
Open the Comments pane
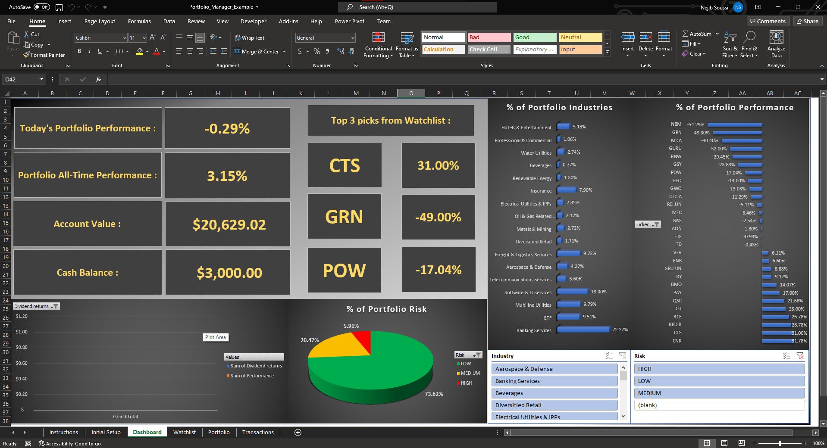(x=767, y=21)
